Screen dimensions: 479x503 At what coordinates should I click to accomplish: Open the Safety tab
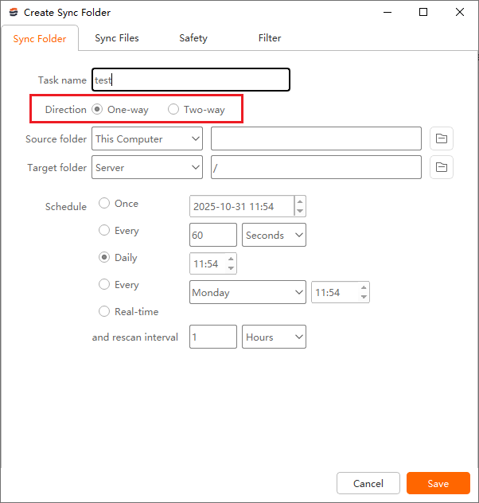point(193,38)
